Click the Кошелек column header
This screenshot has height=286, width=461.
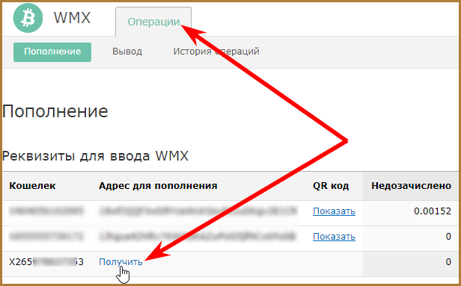[x=32, y=186]
